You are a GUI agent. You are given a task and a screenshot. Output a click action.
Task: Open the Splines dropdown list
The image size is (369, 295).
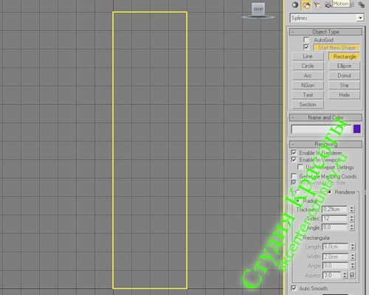327,18
